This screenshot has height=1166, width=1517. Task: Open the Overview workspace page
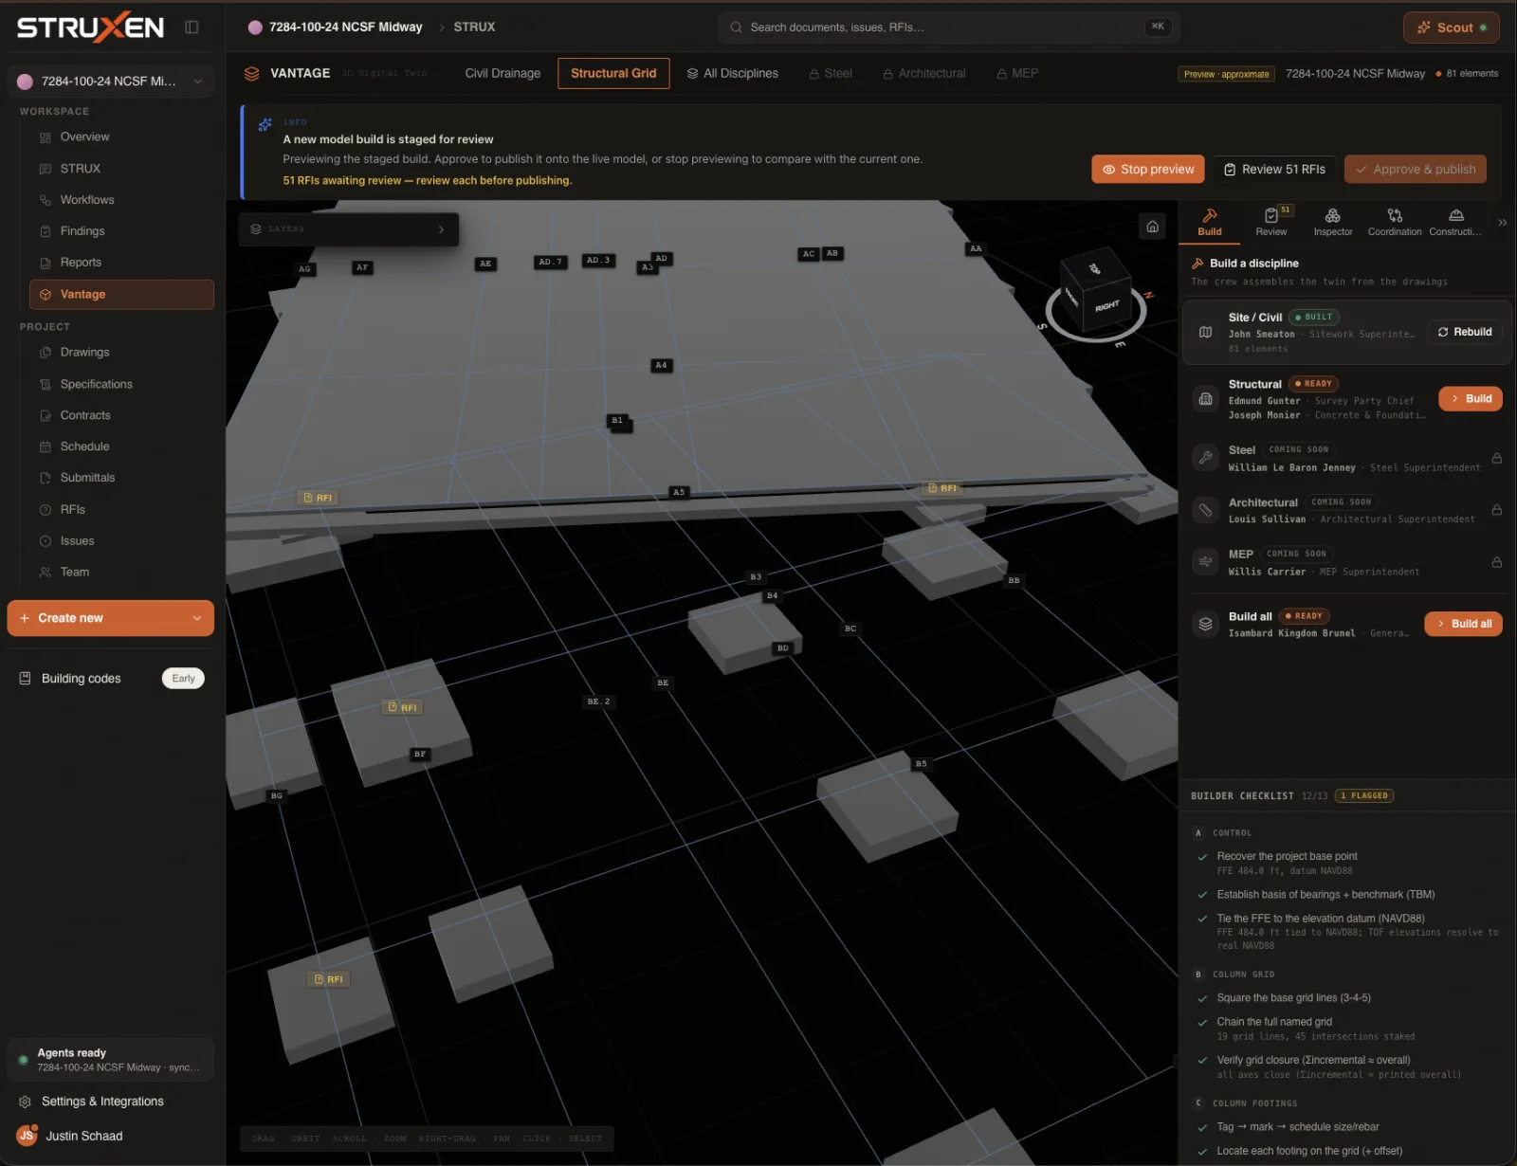[84, 137]
